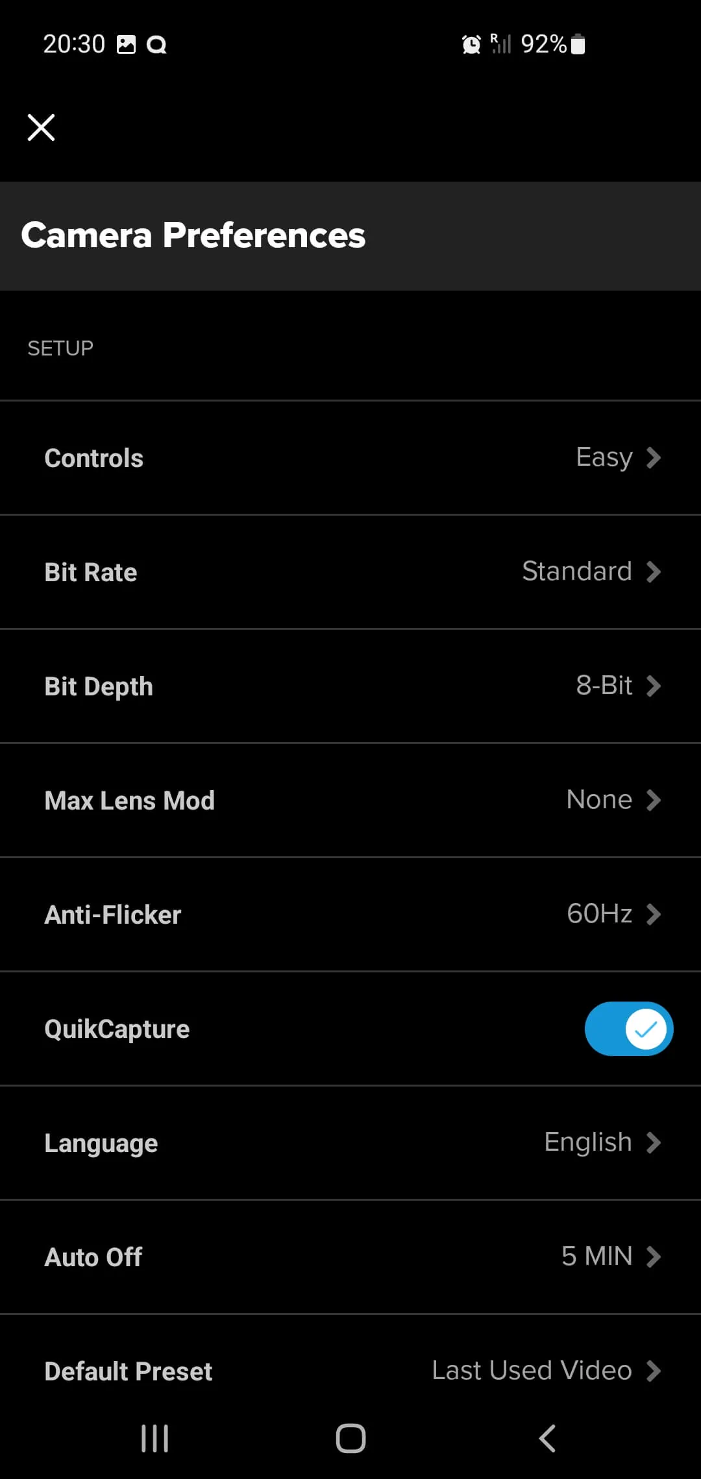Open Anti-Flicker 60Hz chevron
701x1479 pixels.
pos(654,915)
